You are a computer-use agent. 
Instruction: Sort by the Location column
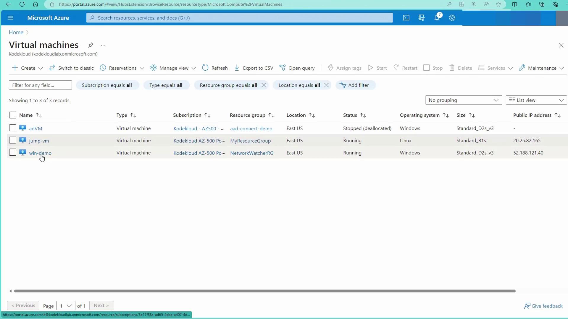(x=301, y=115)
